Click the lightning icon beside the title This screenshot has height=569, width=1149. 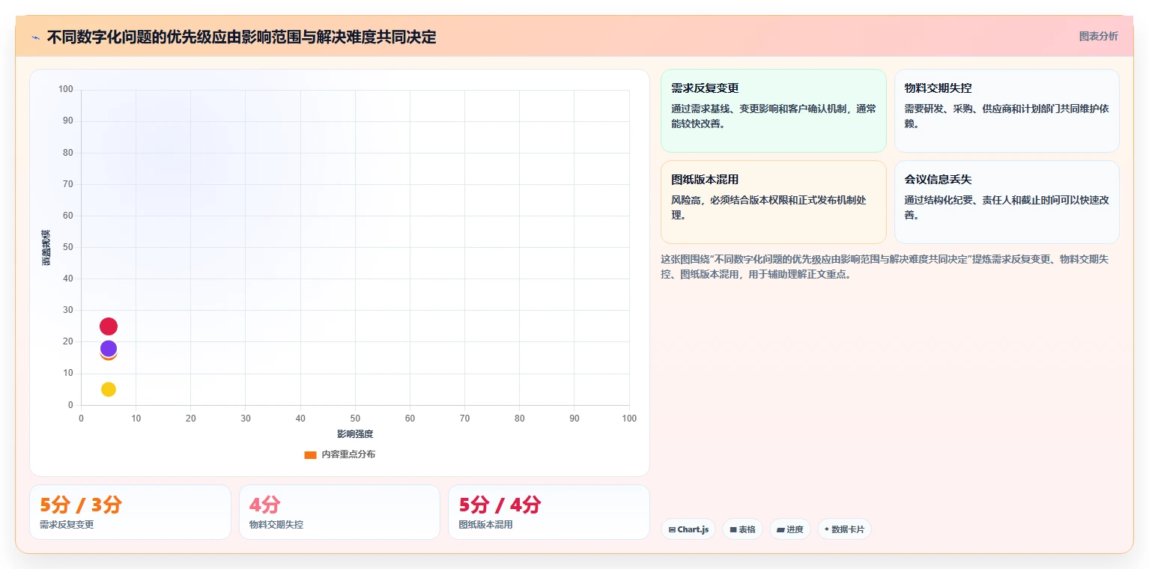coord(35,37)
